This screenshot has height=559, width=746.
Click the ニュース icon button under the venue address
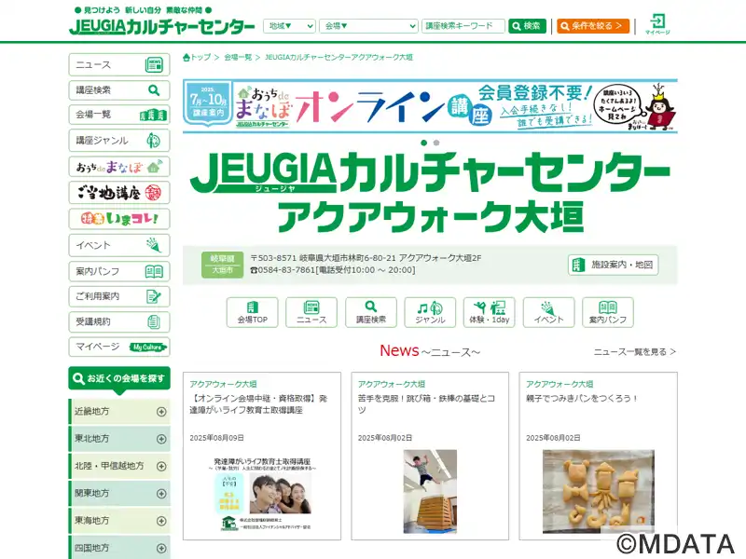(x=311, y=312)
